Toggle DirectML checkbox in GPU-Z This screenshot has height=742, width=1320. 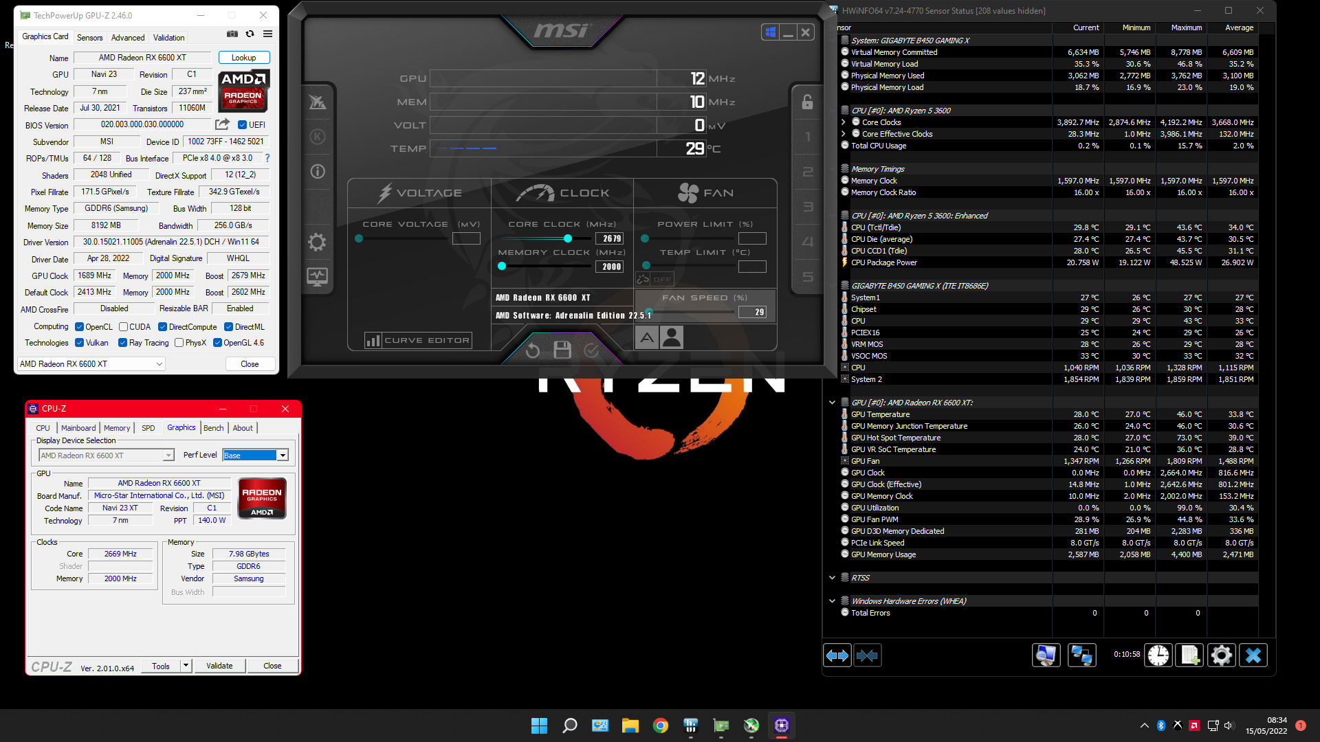tap(228, 327)
